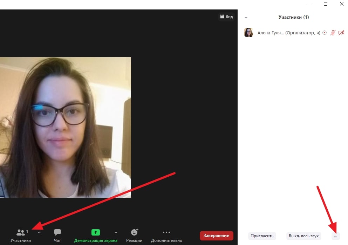
Task: Click the Участники (1) panel title
Action: [294, 17]
